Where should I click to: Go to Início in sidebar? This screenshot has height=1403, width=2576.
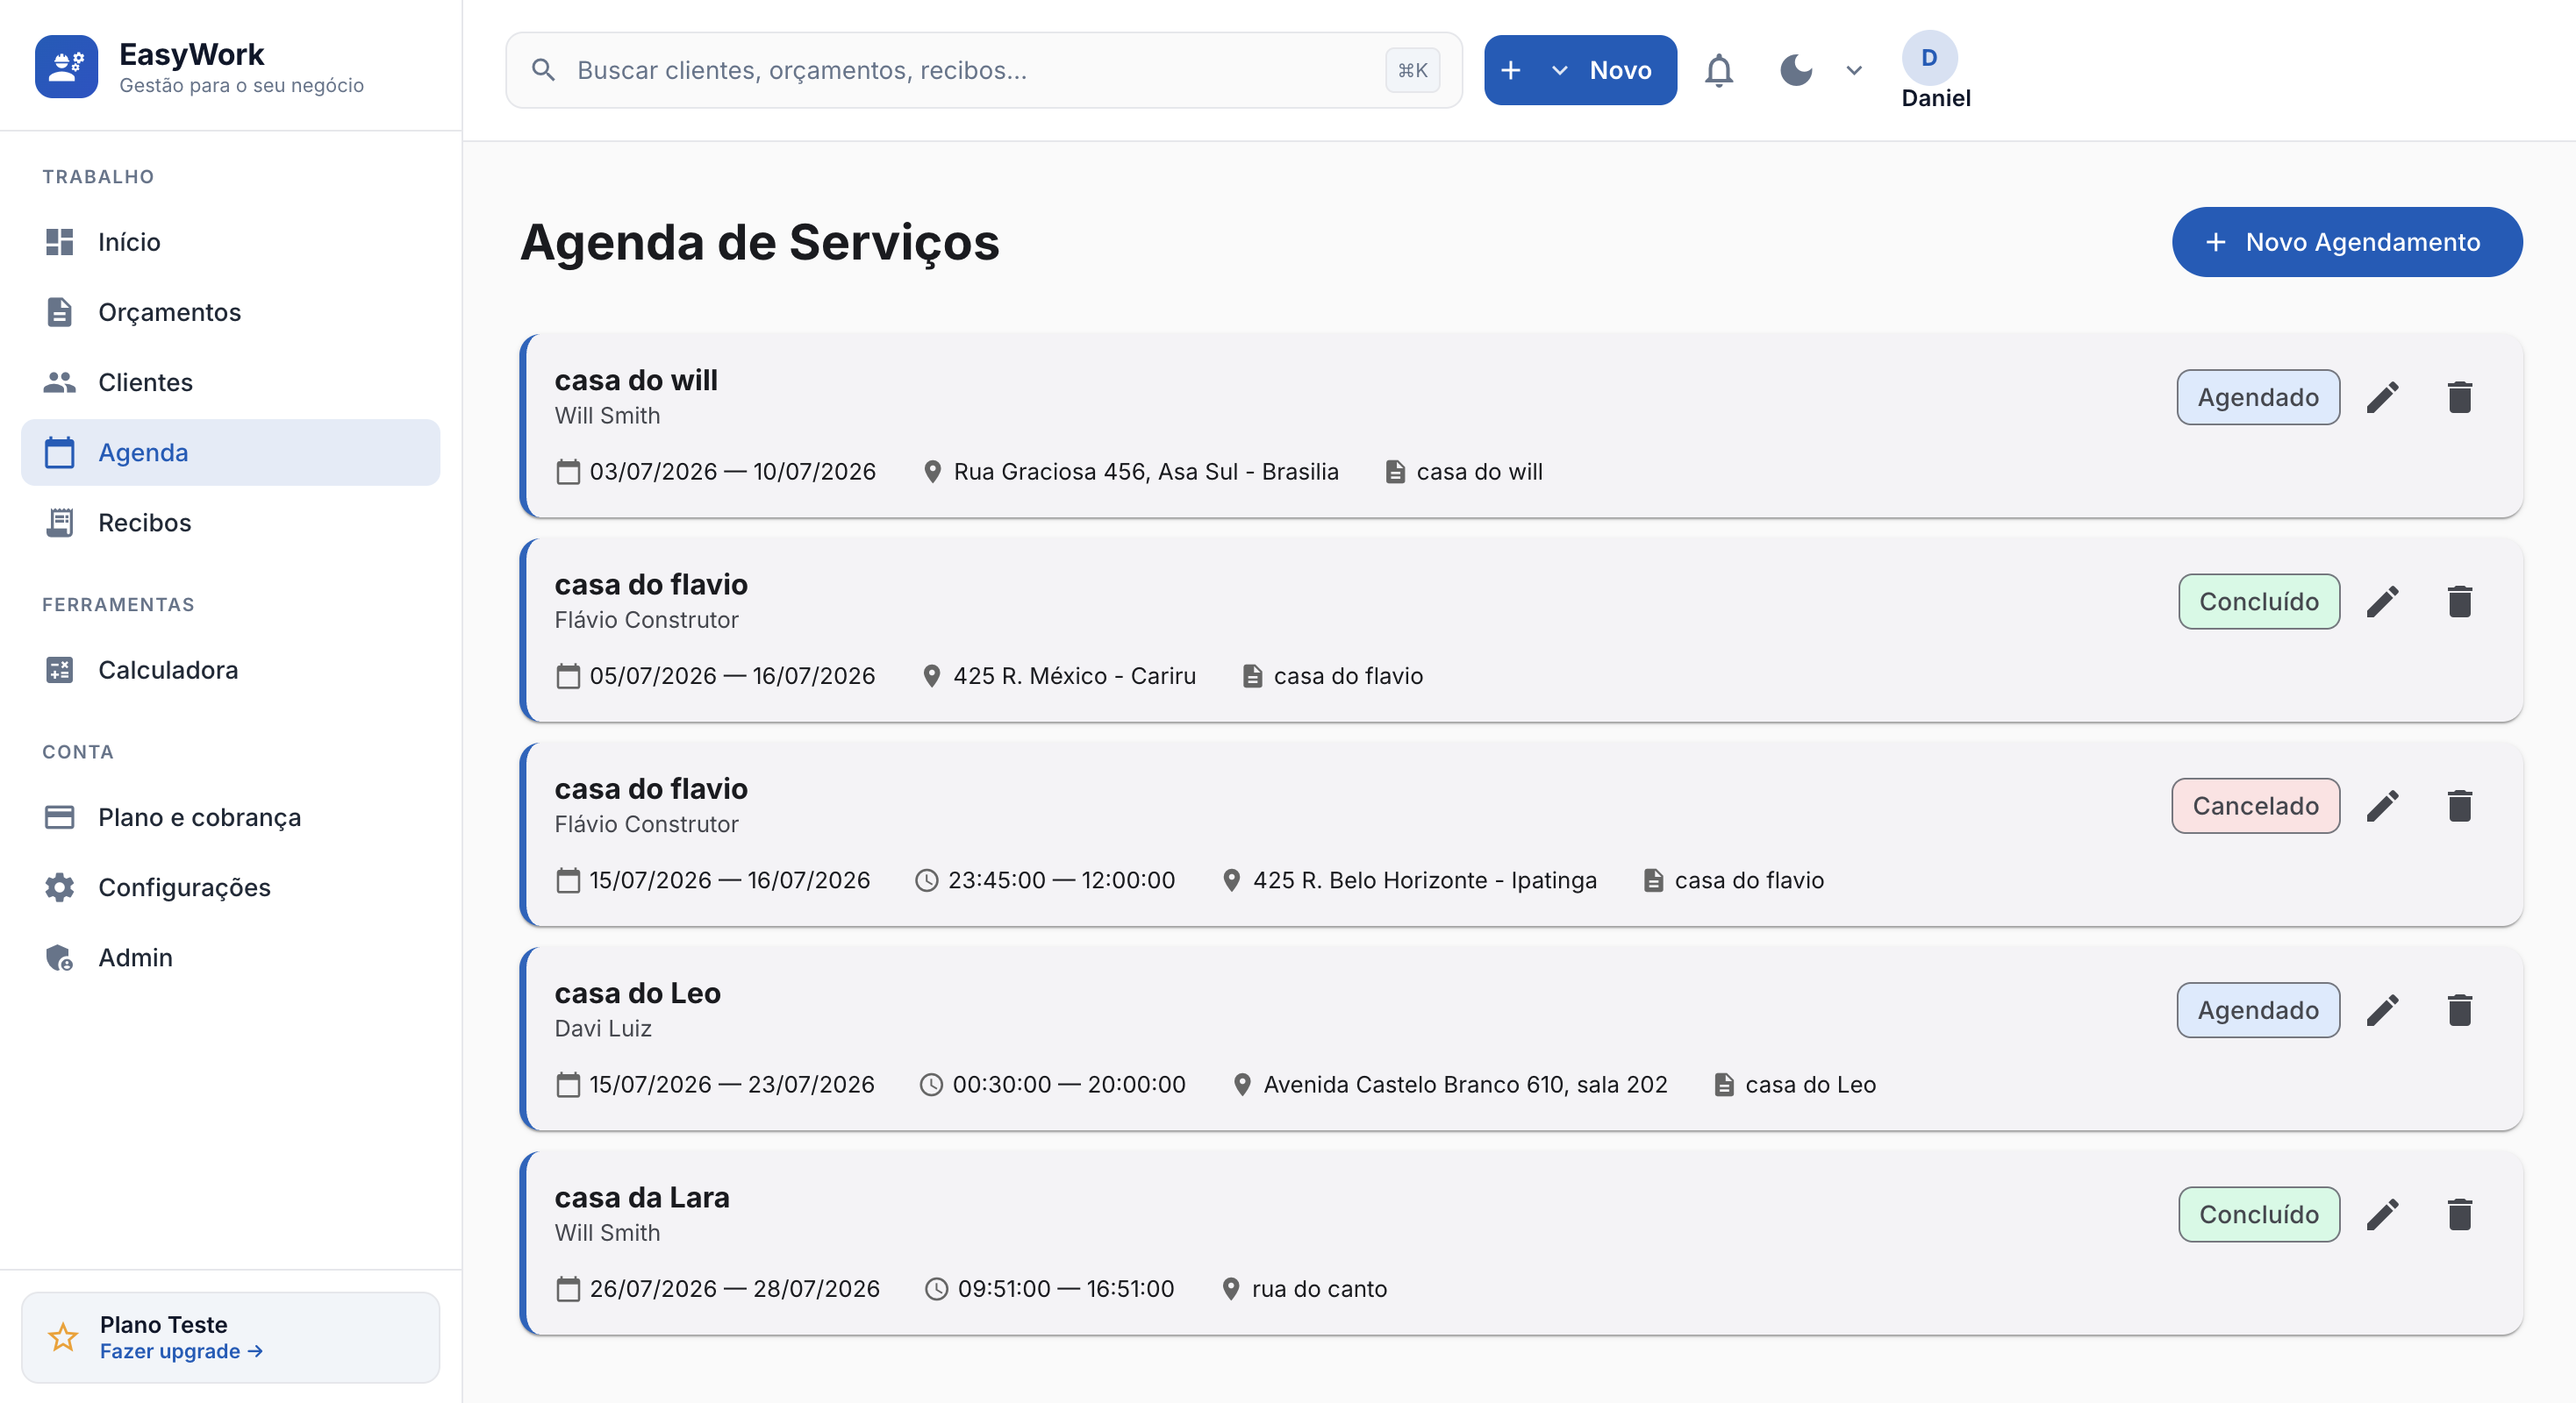(230, 242)
